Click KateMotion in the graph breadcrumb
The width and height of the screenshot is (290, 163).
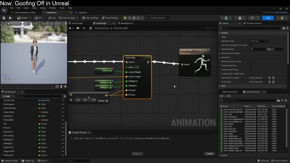coord(101,28)
